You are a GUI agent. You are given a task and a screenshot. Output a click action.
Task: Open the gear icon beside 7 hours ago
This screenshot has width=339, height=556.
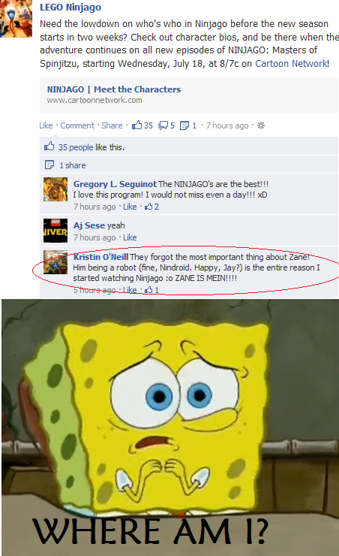(x=261, y=125)
